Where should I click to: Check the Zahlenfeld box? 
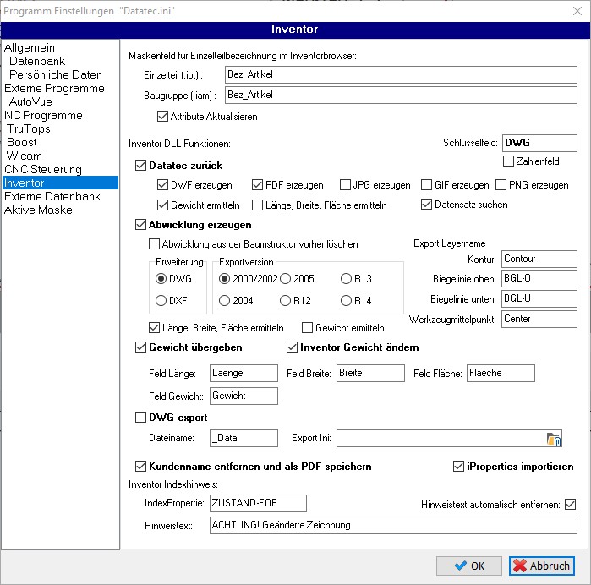[508, 161]
